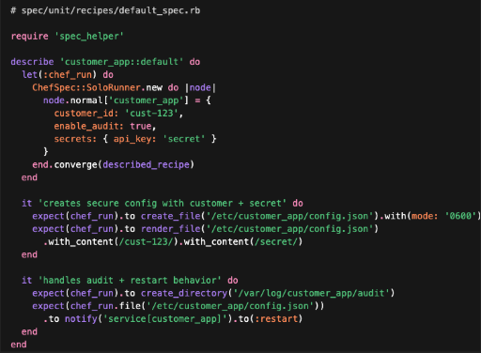481x353 pixels.
Task: Click the 'secrets:' hash key
Action: pos(75,139)
